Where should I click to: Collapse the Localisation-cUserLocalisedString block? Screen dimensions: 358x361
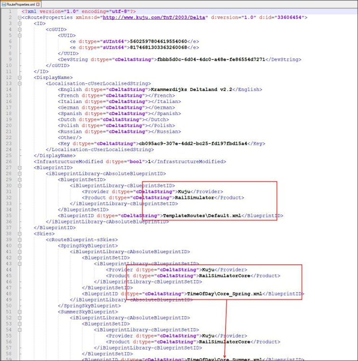pos(19,83)
